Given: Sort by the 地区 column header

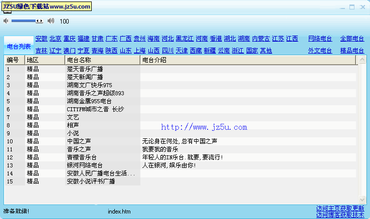Looking at the screenshot, I should click(45, 60).
